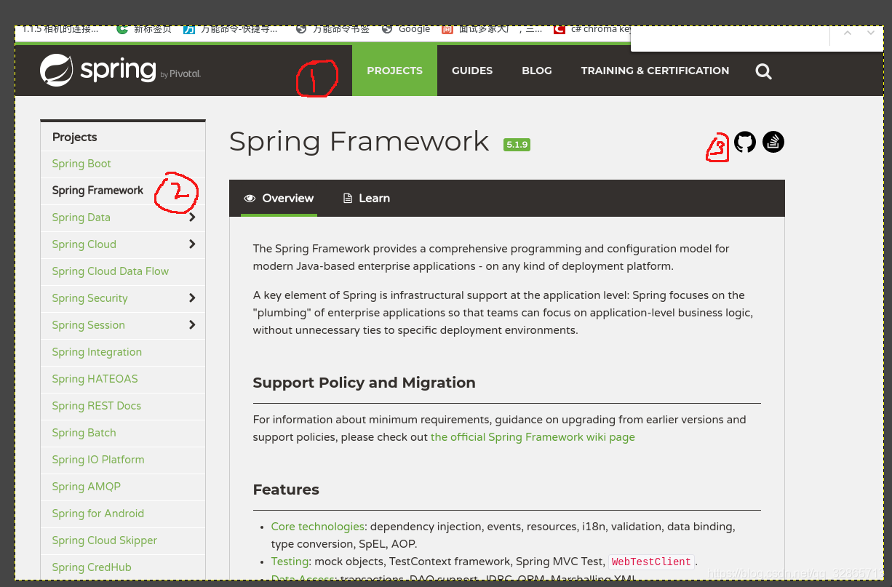Open Spring CredHub sidebar link

92,567
